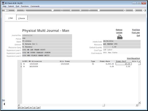The width and height of the screenshot is (148, 111).
Task: Click the cash register icon below Validate
Action: pyautogui.click(x=120, y=37)
